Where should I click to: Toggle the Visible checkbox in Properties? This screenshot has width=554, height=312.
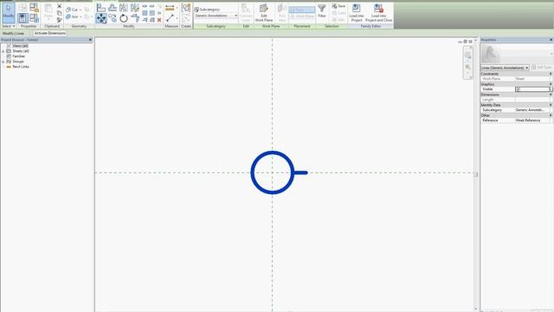(x=518, y=89)
